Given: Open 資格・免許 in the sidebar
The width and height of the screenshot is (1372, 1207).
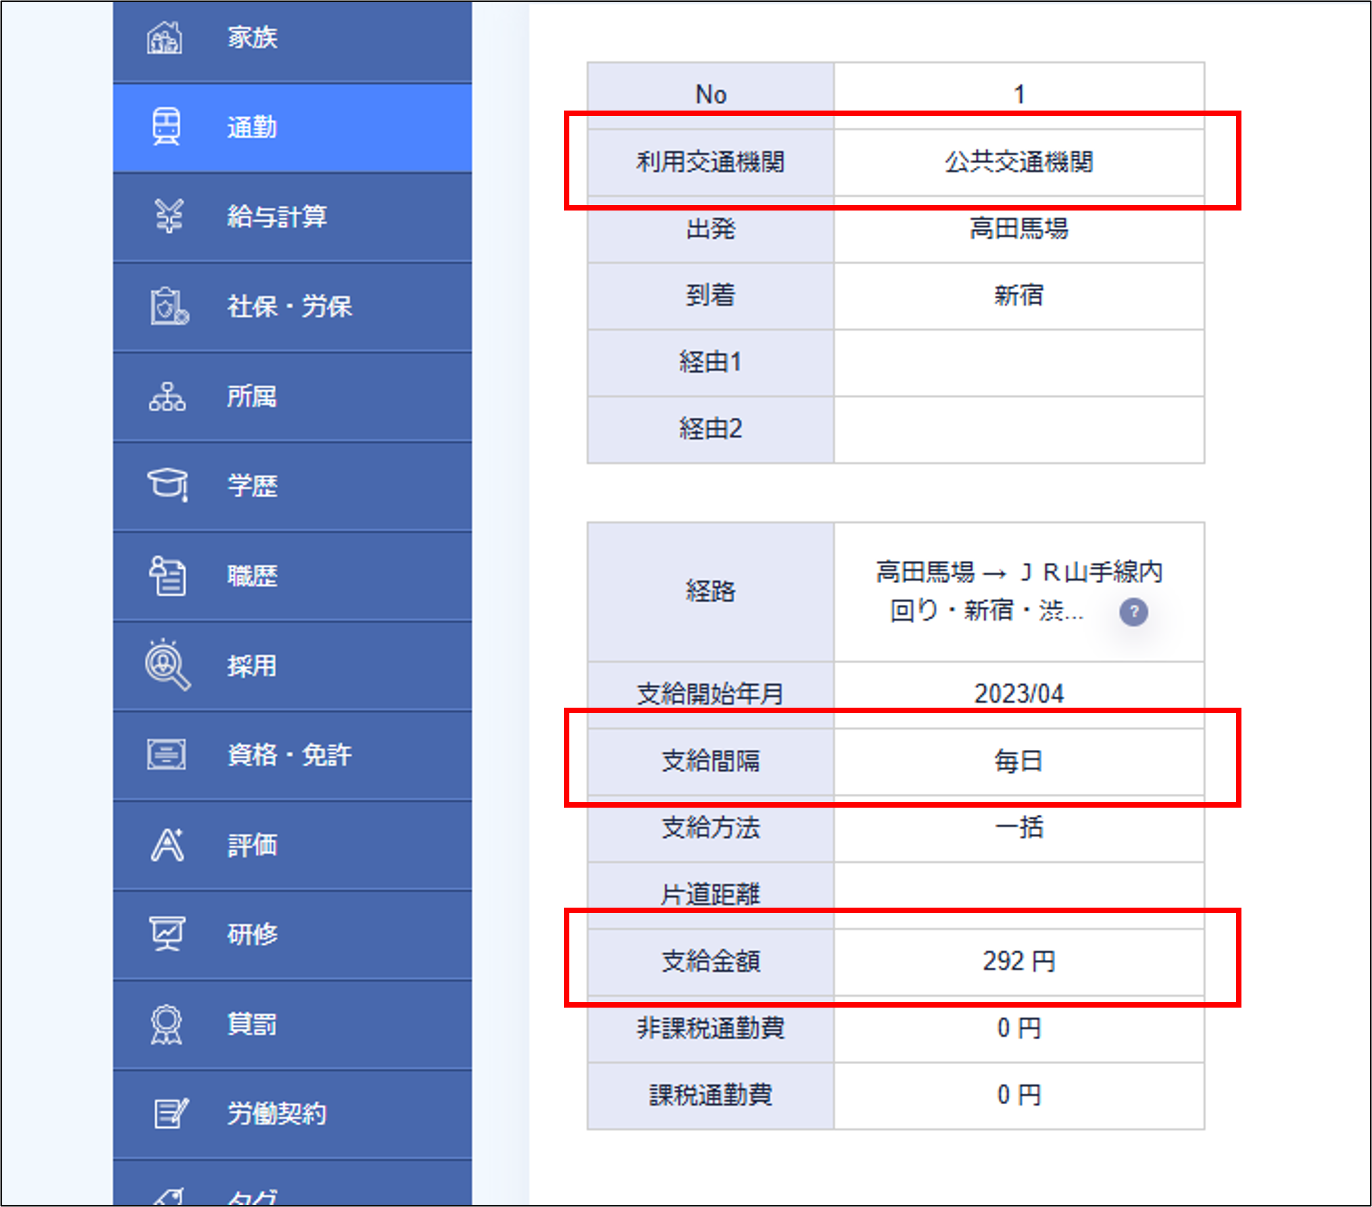Looking at the screenshot, I should tap(292, 755).
